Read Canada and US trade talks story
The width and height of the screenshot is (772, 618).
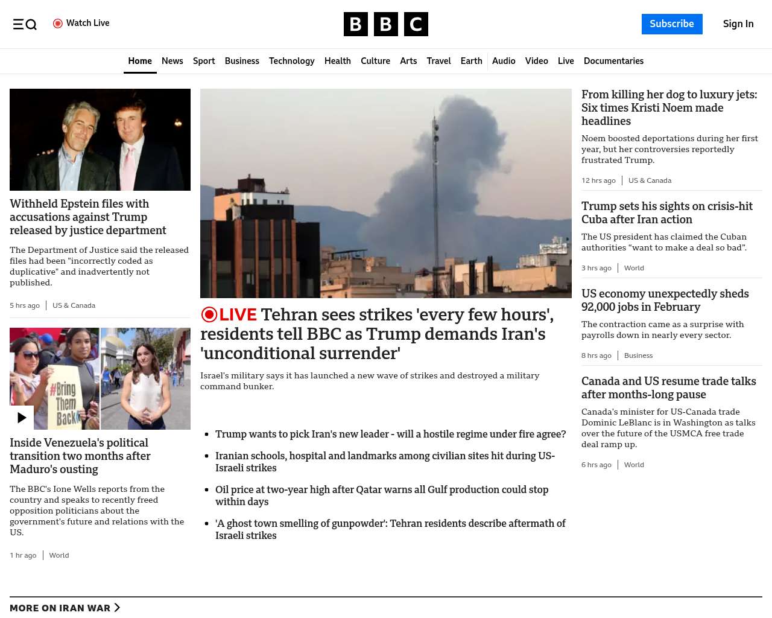pyautogui.click(x=668, y=387)
